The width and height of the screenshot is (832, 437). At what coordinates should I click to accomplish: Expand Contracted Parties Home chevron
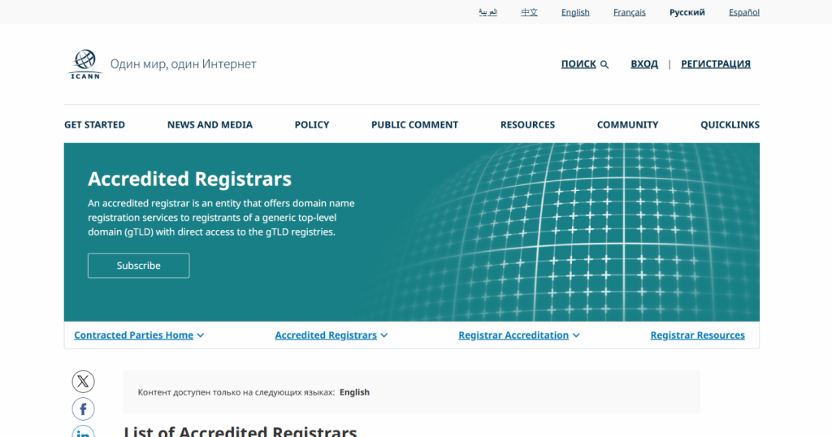click(x=201, y=335)
